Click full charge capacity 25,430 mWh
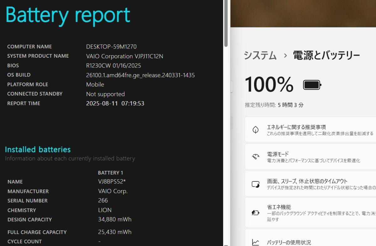The width and height of the screenshot is (376, 246). [x=115, y=232]
